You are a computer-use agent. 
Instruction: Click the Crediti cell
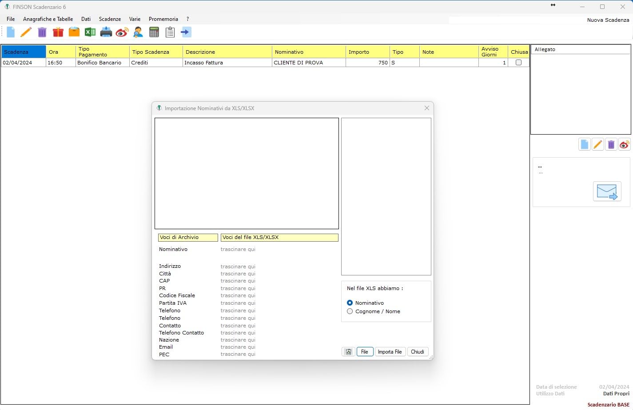pos(156,63)
